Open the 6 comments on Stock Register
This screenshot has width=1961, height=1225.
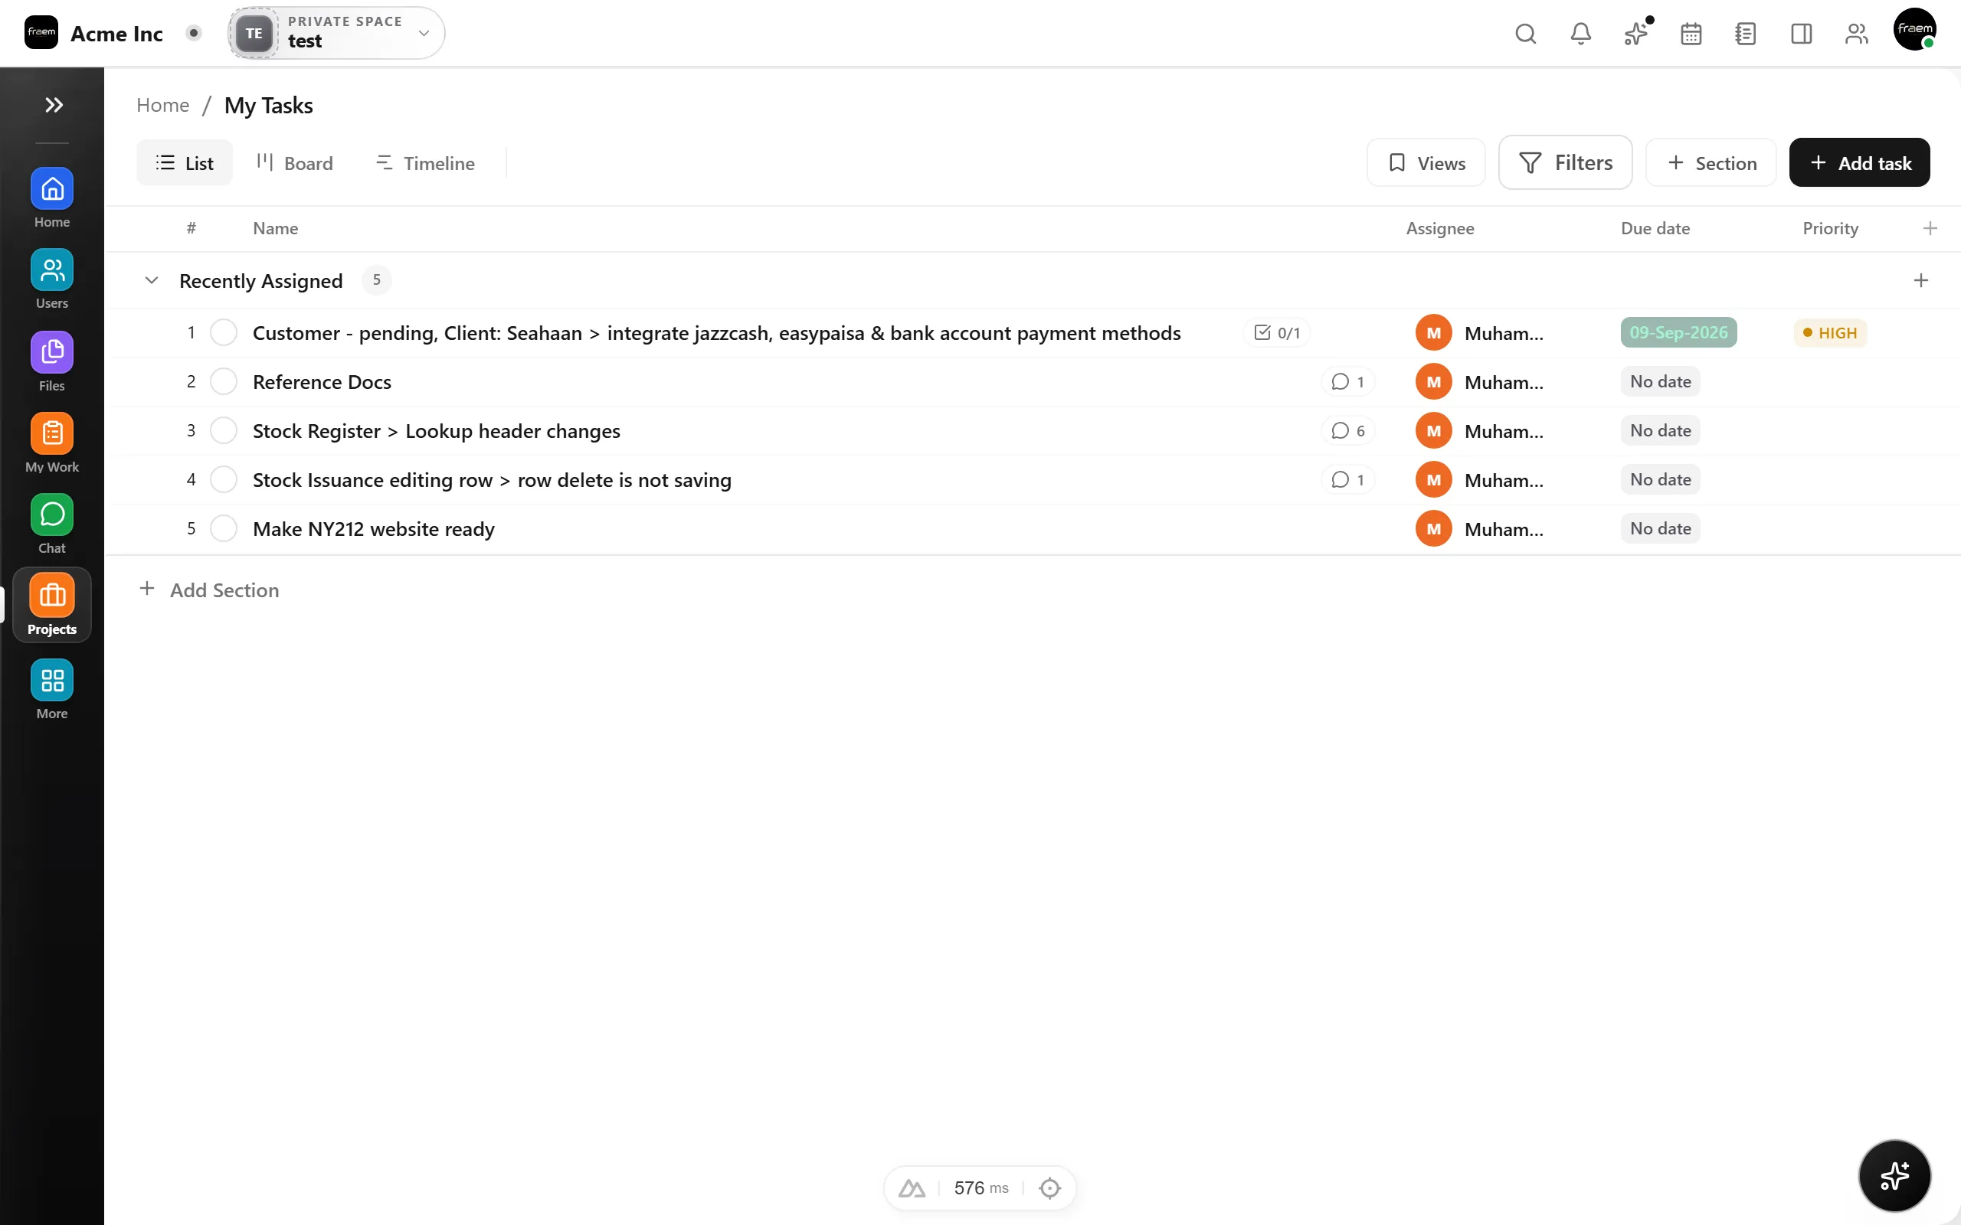click(1347, 430)
